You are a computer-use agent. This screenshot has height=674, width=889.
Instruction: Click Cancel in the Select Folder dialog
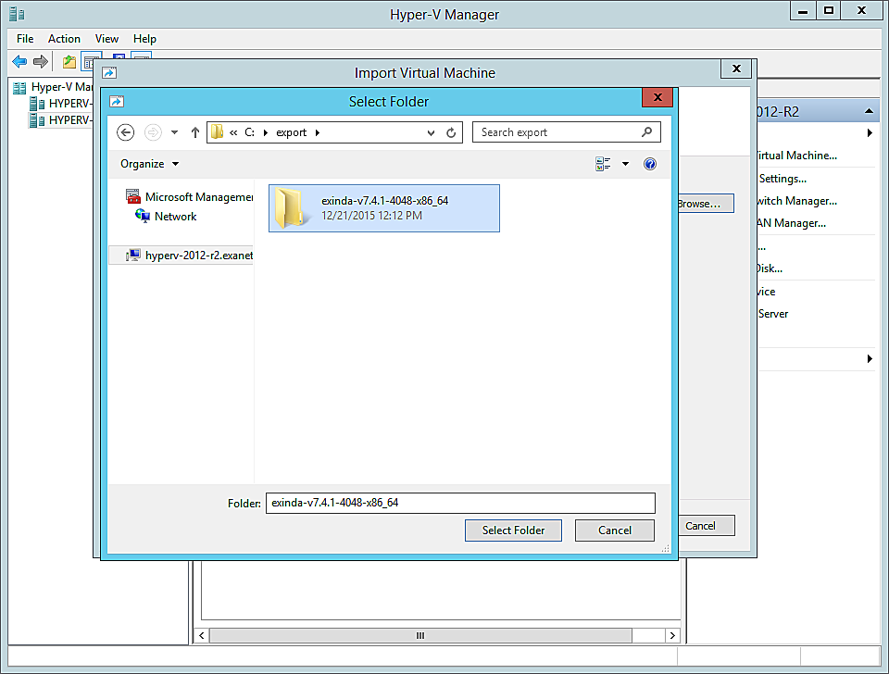(x=615, y=530)
